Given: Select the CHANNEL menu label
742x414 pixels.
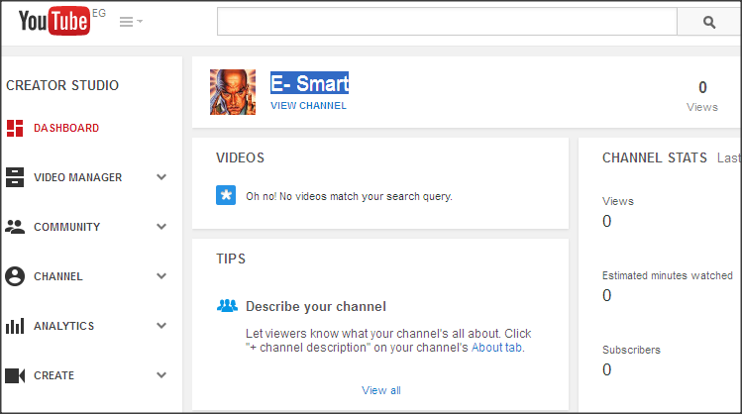Looking at the screenshot, I should click(x=58, y=276).
